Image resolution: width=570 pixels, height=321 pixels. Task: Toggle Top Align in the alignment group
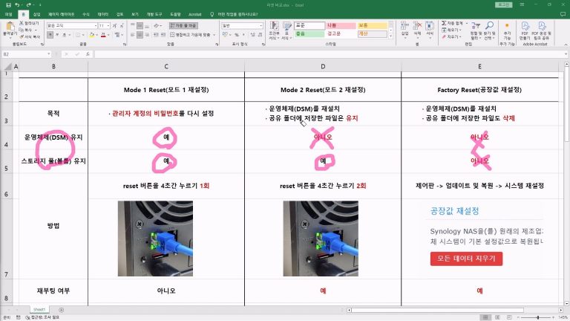[133, 25]
